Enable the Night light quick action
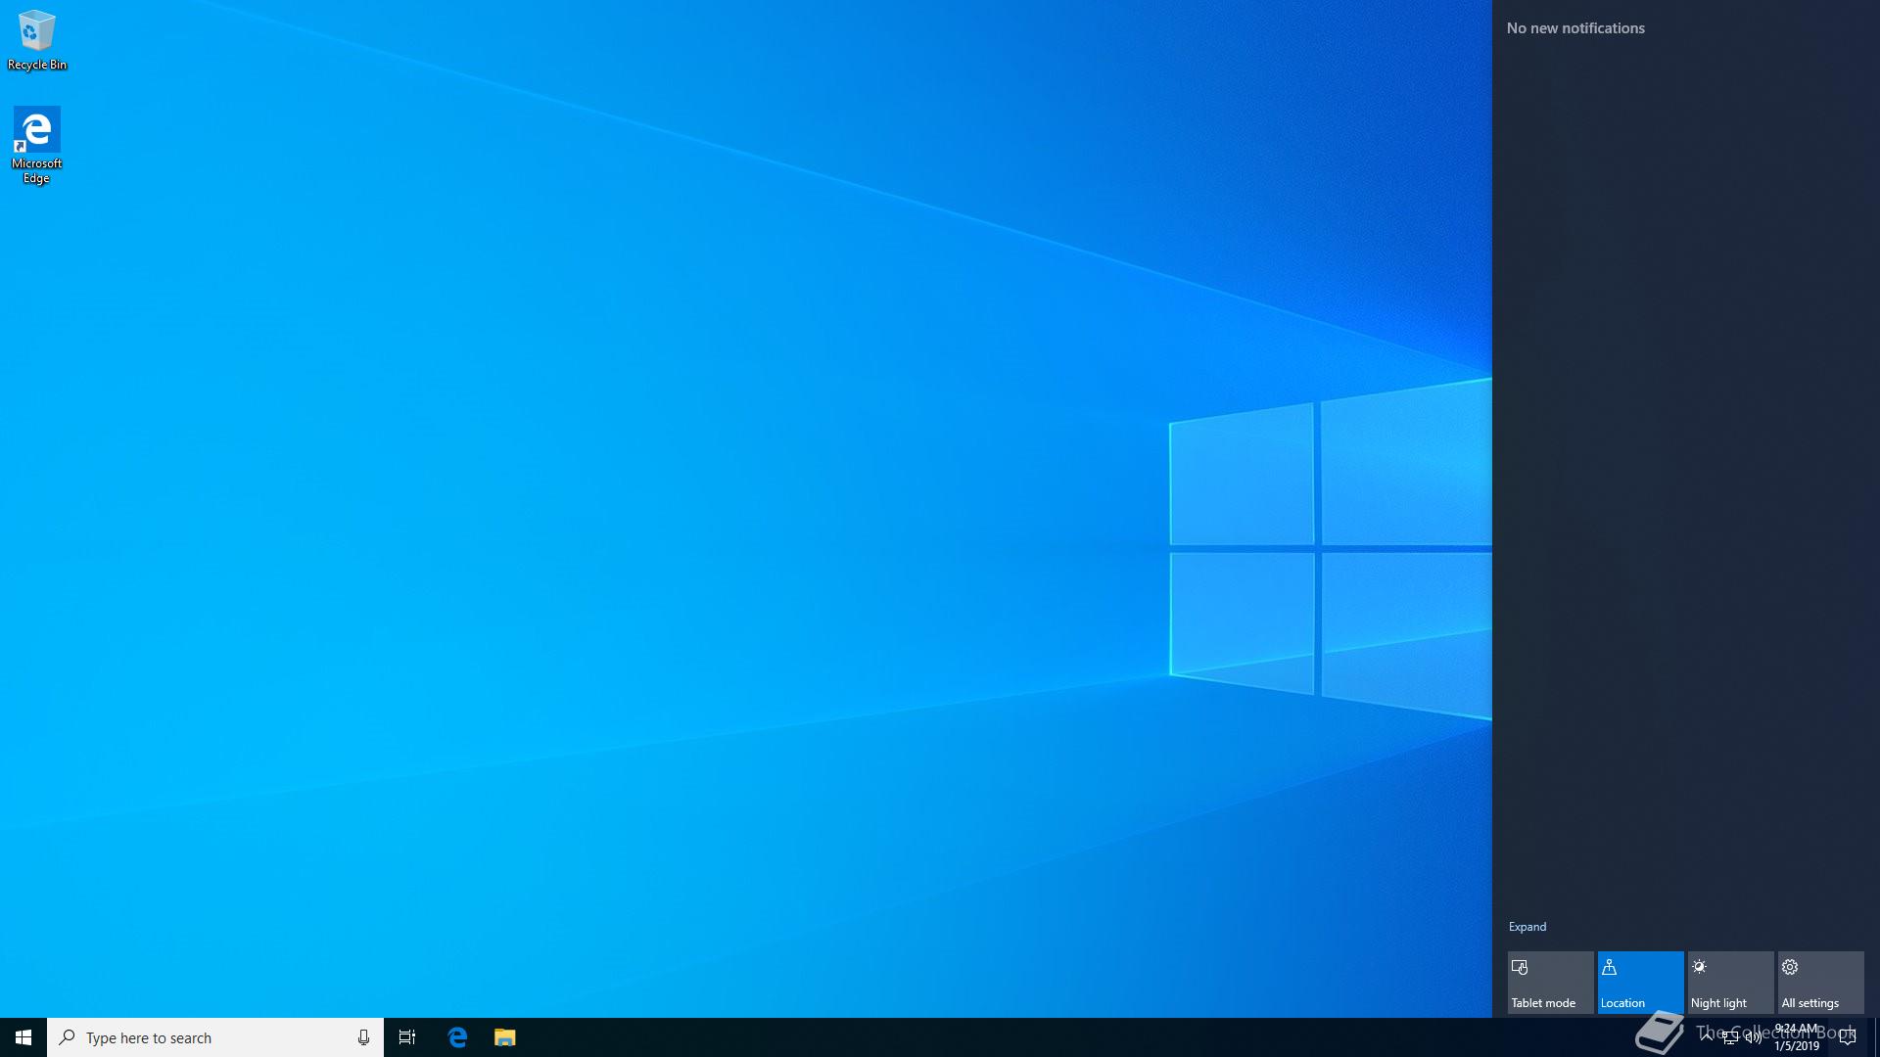The image size is (1880, 1057). pyautogui.click(x=1730, y=983)
